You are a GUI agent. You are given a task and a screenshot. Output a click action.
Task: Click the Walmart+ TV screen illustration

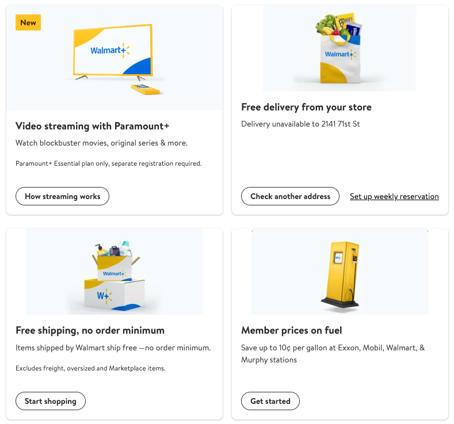pos(112,51)
